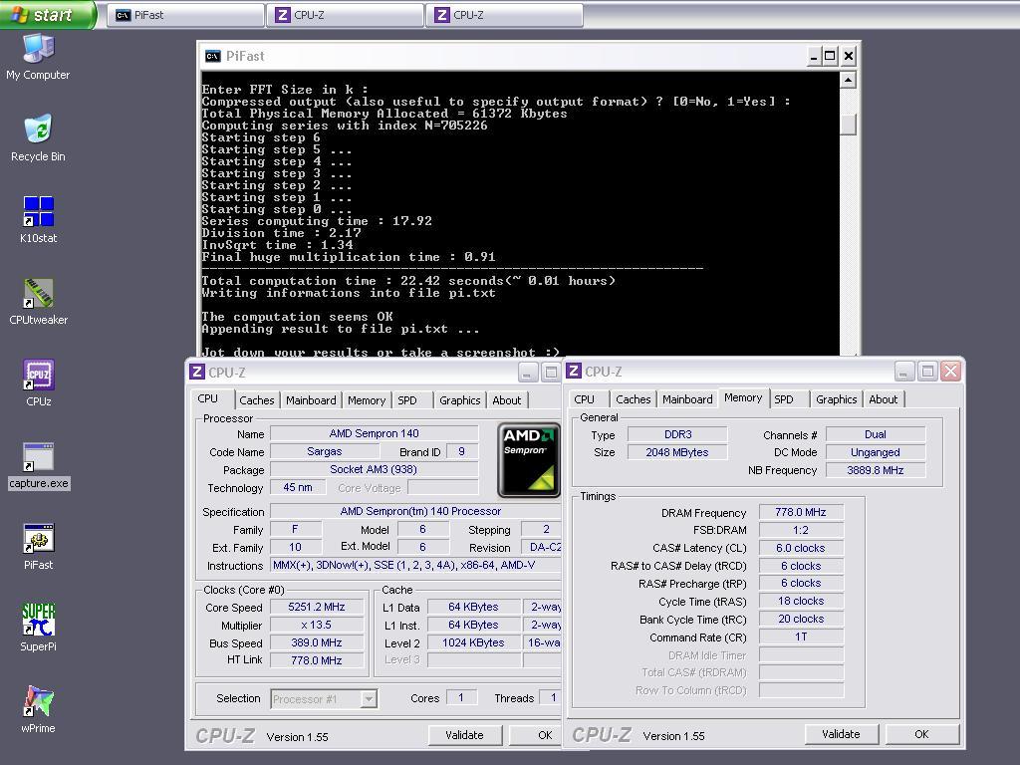Click the Technology value 45 nm
The height and width of the screenshot is (765, 1020).
coord(298,487)
